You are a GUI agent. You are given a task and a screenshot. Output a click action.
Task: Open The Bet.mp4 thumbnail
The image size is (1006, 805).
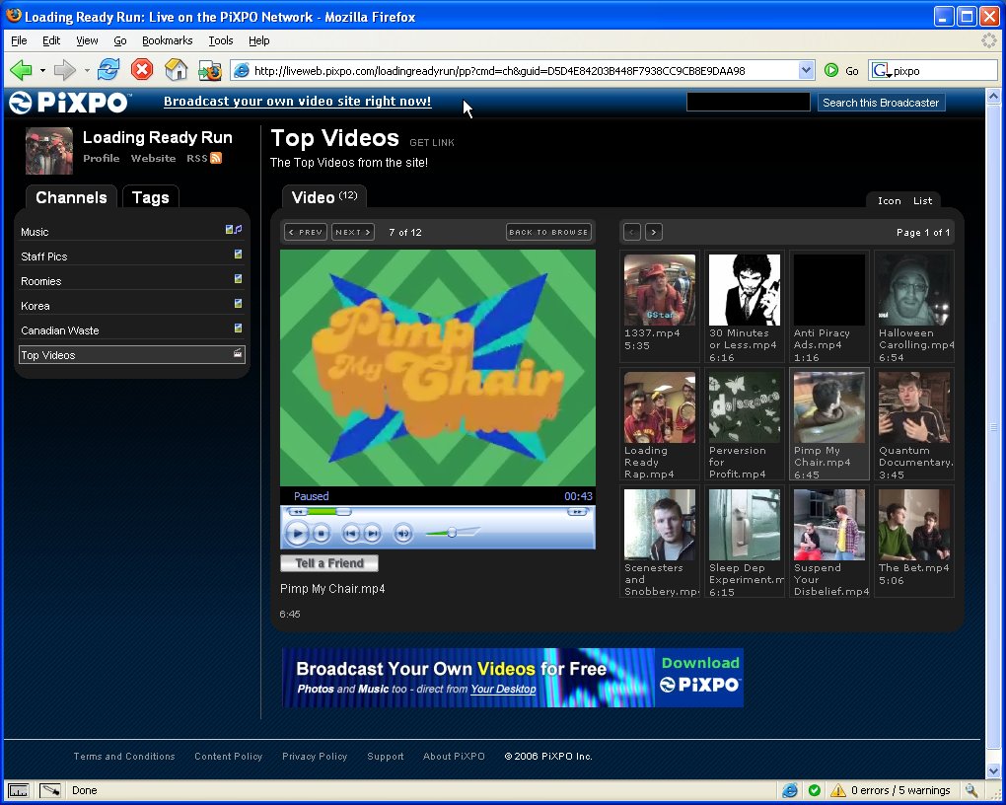pos(913,525)
